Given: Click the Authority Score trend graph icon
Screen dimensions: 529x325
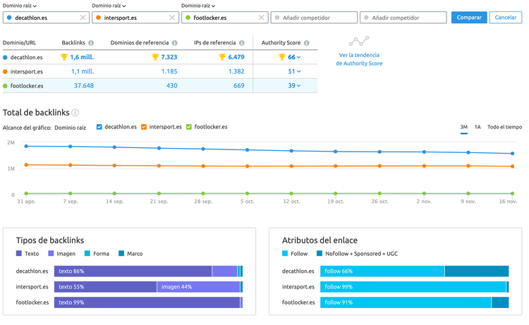Looking at the screenshot, I should 359,42.
